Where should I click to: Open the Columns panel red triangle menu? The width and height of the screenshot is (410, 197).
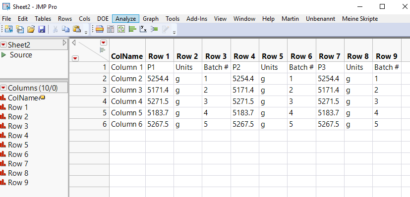pos(3,88)
